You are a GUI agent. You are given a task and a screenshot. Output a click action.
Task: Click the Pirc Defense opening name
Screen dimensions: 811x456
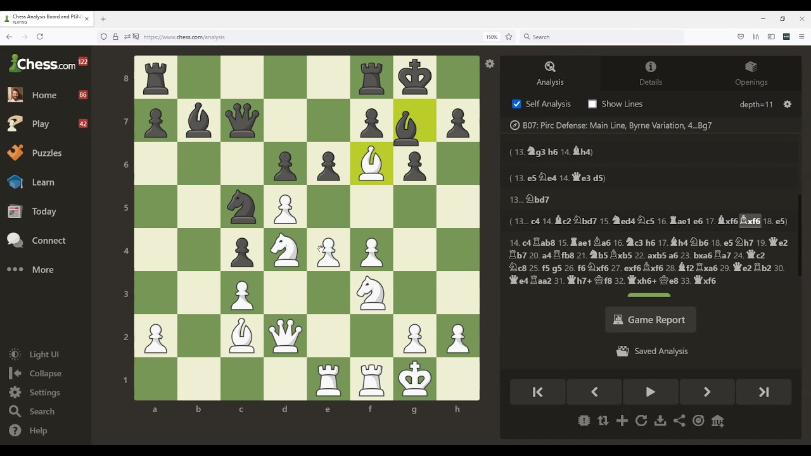[x=617, y=125]
